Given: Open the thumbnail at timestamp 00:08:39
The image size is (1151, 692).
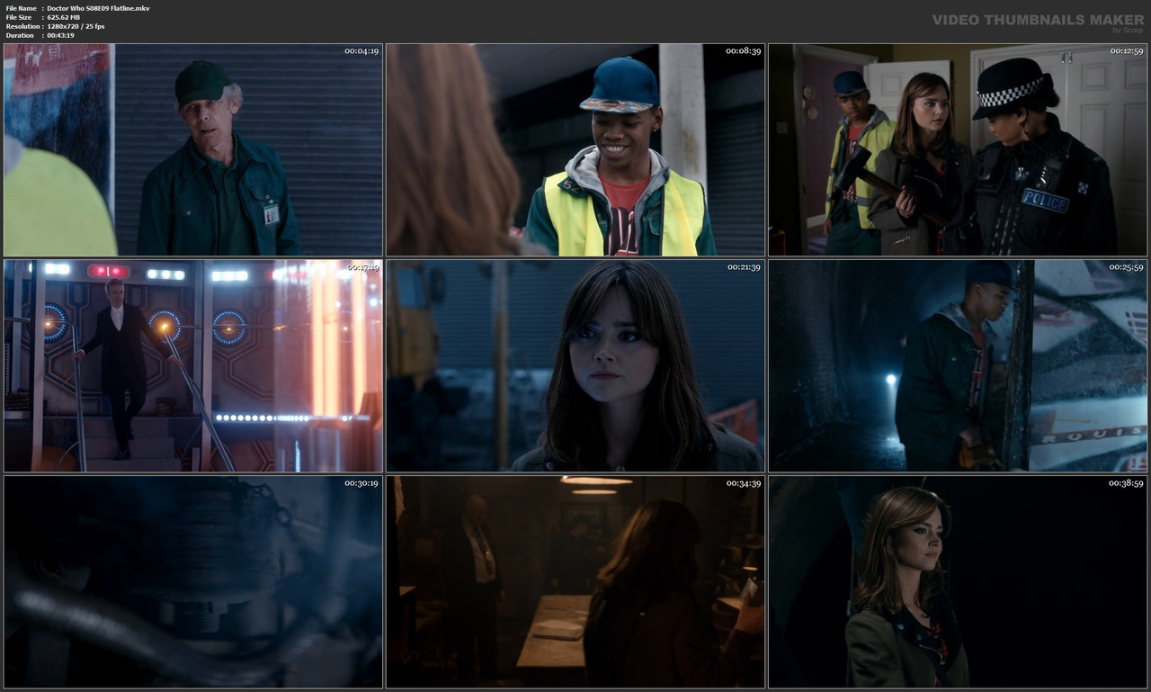Looking at the screenshot, I should point(575,149).
